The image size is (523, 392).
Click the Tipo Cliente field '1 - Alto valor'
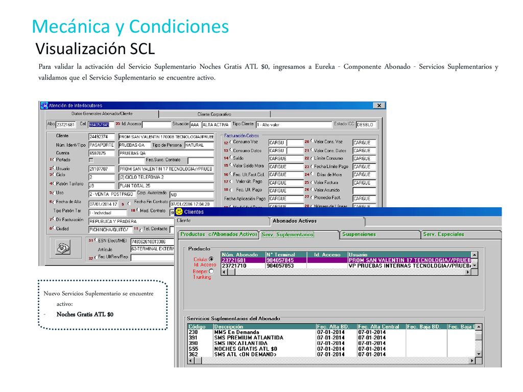point(294,125)
